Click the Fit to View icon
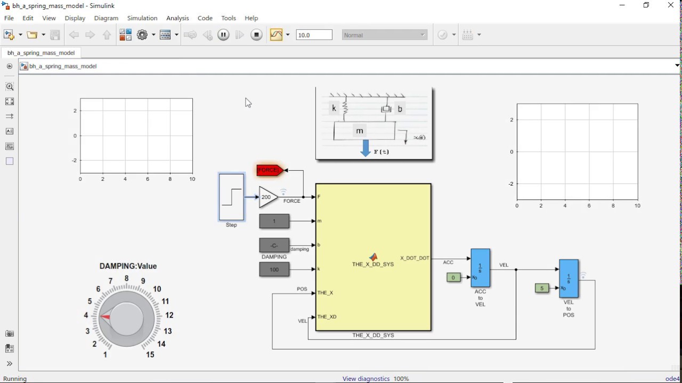 pyautogui.click(x=10, y=102)
